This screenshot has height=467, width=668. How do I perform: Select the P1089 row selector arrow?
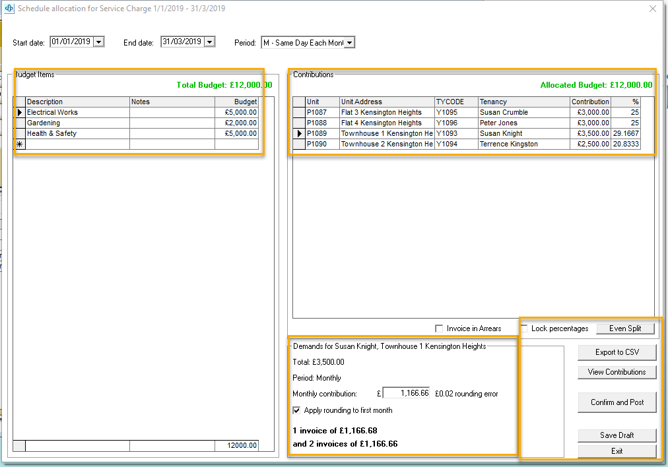point(299,134)
